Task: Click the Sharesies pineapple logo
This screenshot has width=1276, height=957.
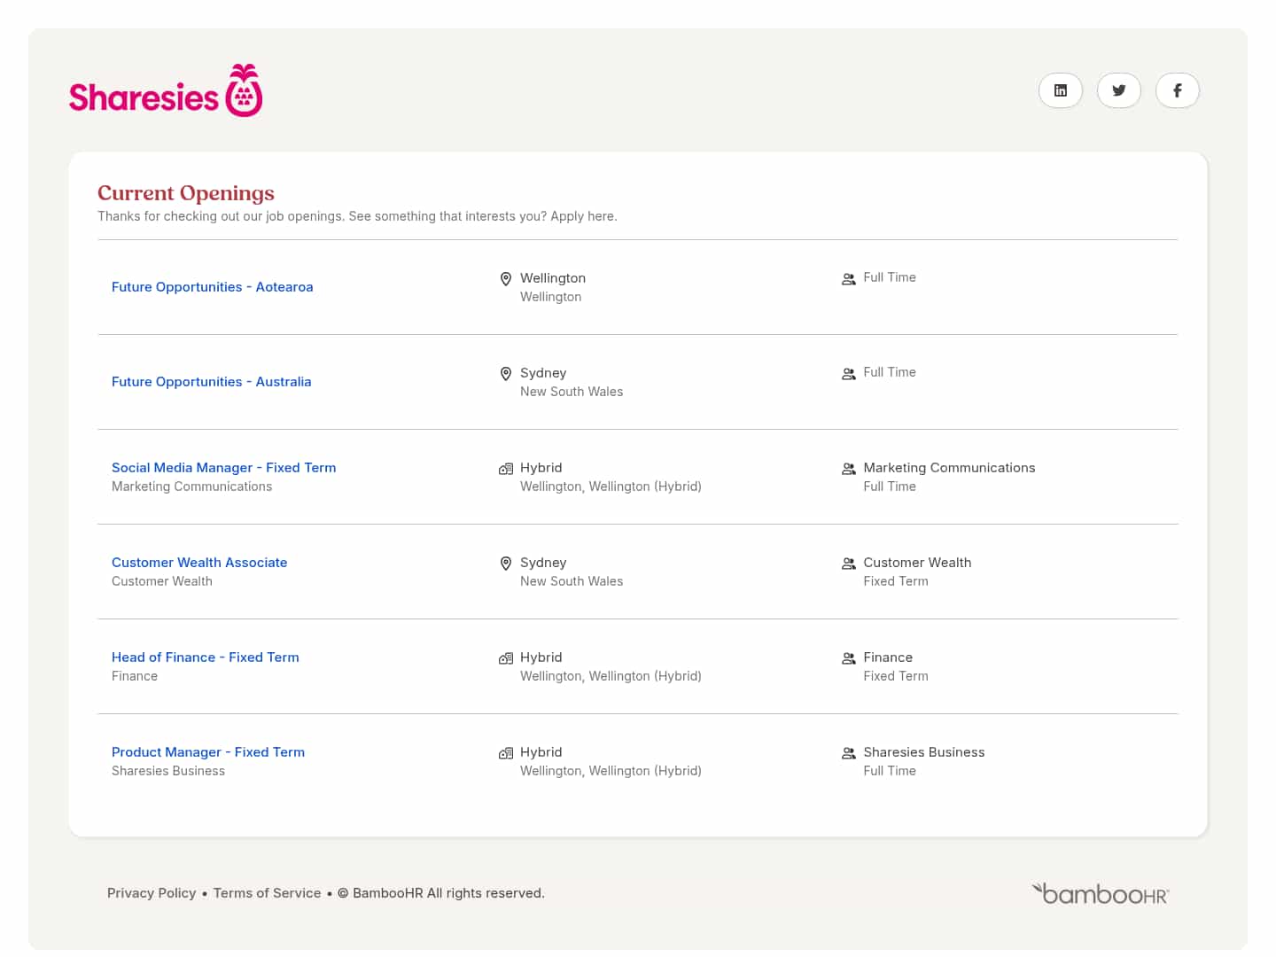Action: 166,90
